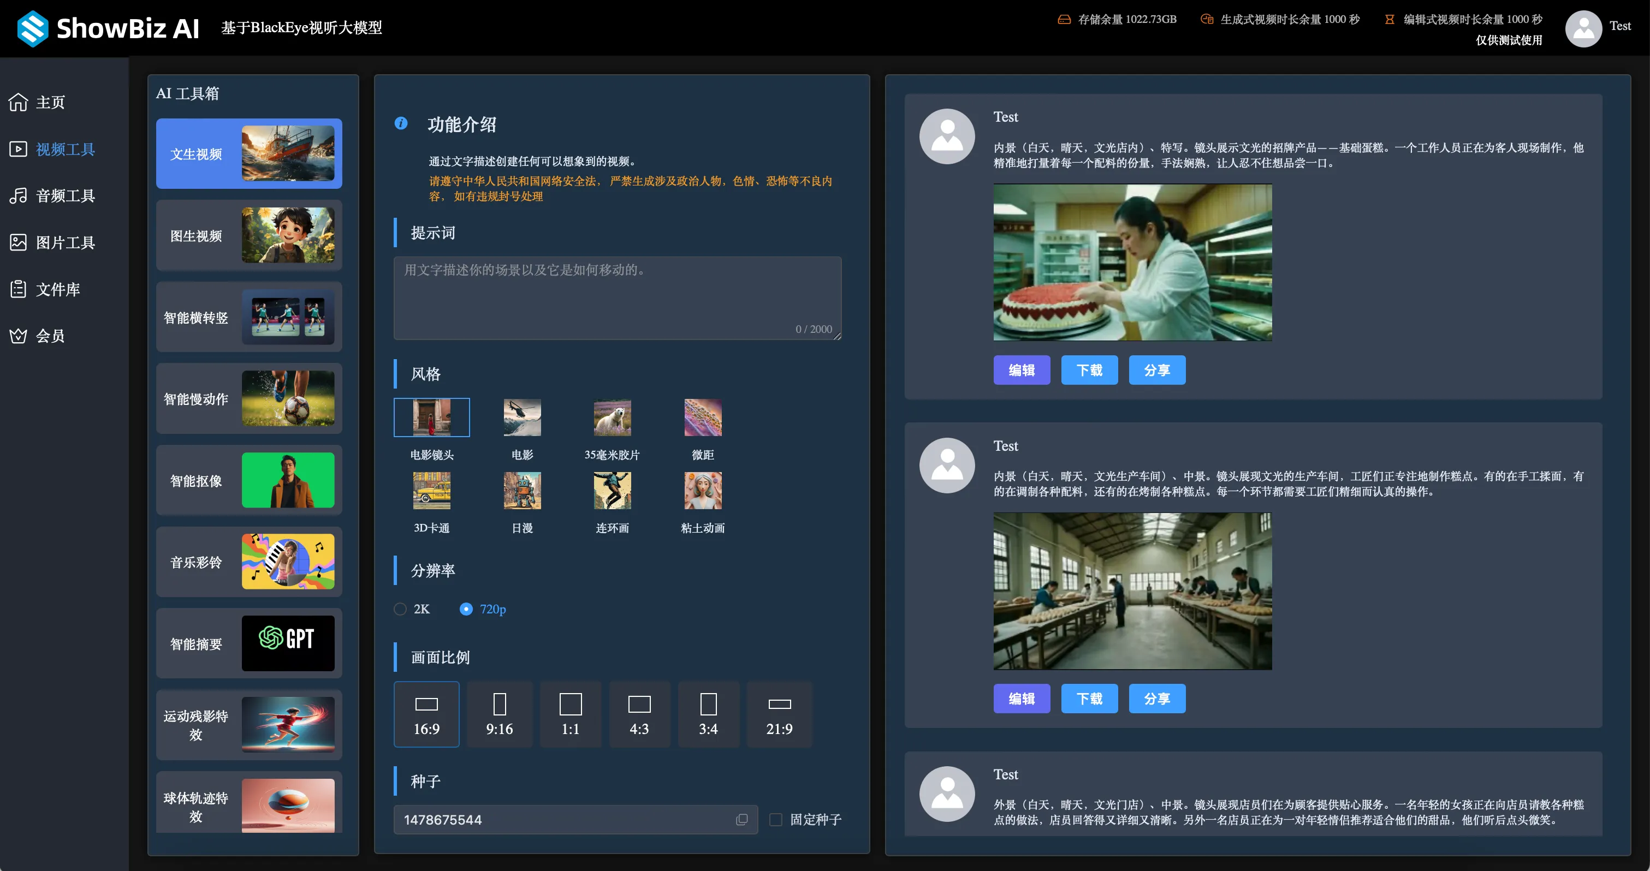Select the 720p resolution option
Viewport: 1650px width, 871px height.
click(x=467, y=609)
